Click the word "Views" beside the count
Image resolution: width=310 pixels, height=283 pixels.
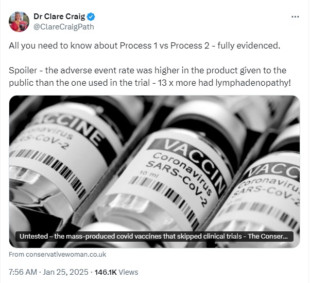coord(128,272)
